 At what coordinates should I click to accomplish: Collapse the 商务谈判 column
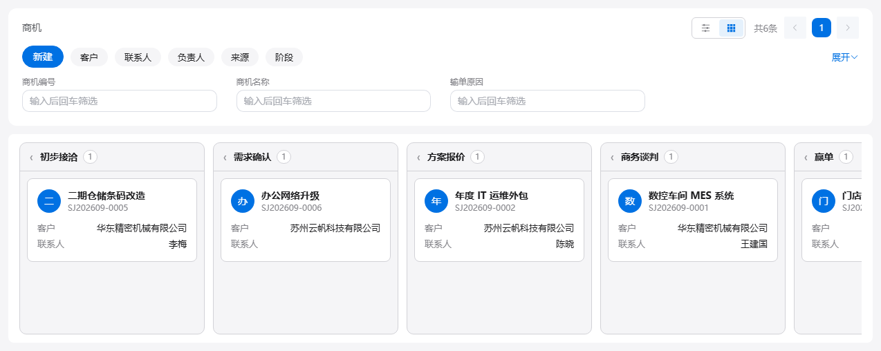(612, 158)
